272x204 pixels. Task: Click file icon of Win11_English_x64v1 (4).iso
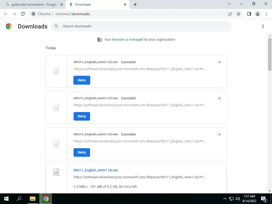point(56,172)
